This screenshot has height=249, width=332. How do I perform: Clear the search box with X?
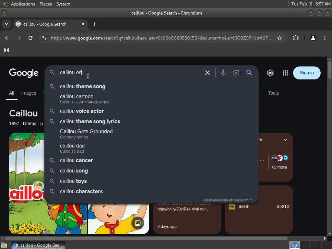pos(207,73)
